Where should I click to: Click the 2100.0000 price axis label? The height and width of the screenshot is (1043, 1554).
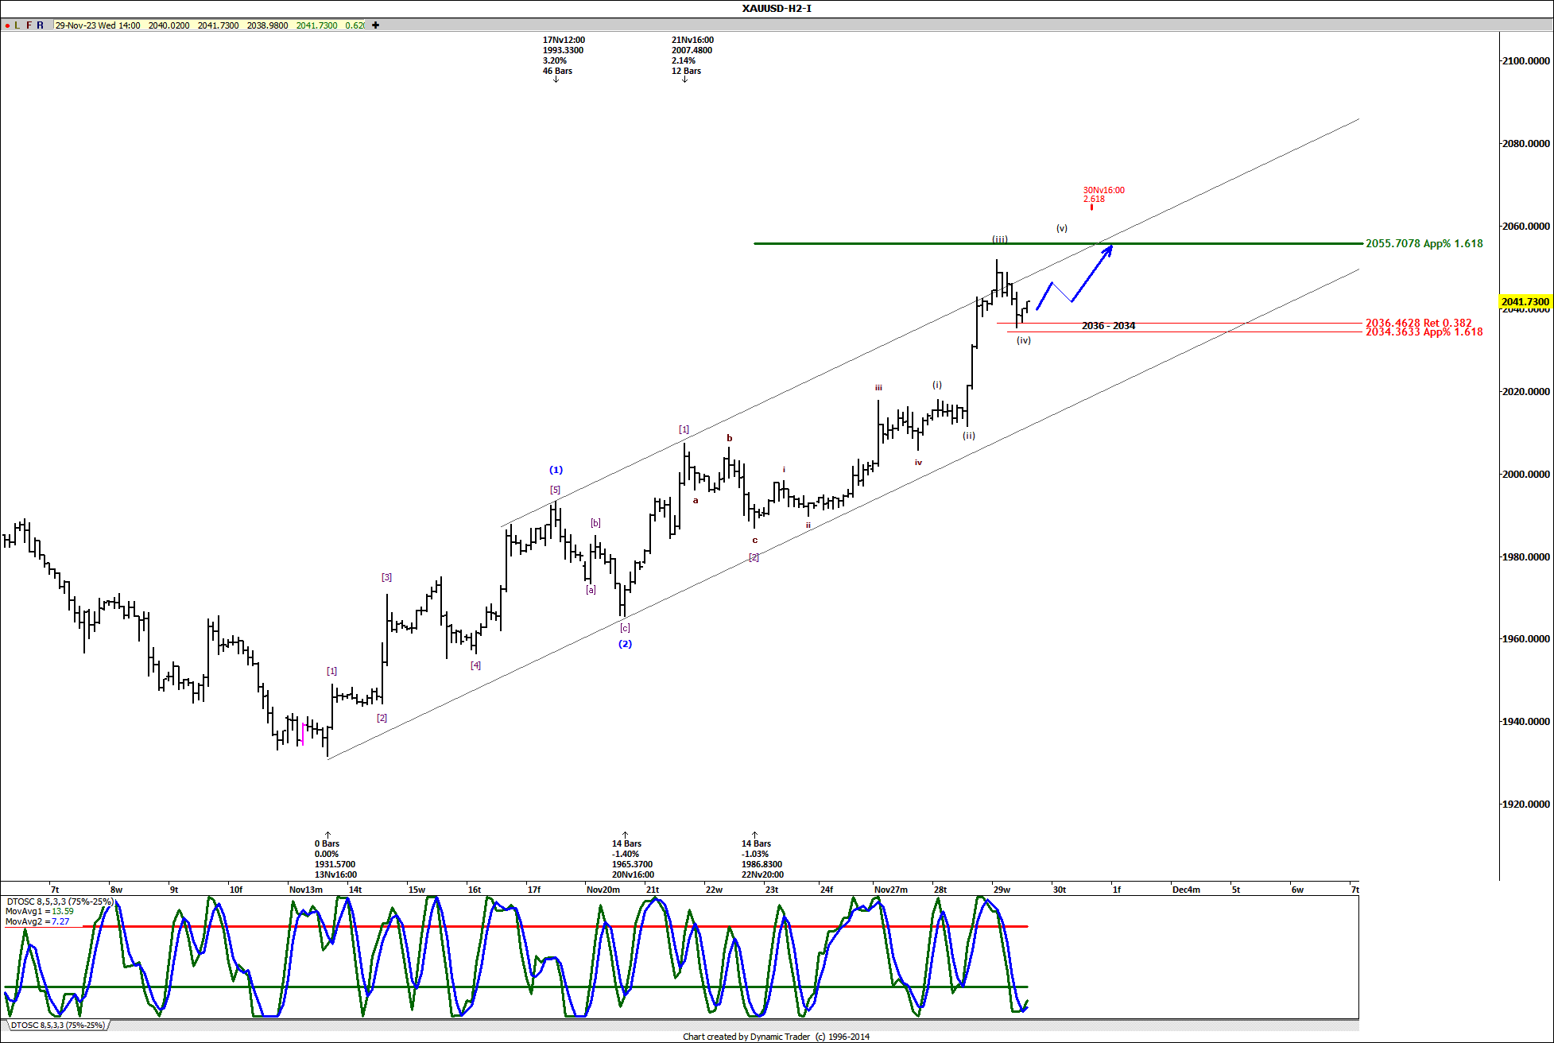(1526, 61)
